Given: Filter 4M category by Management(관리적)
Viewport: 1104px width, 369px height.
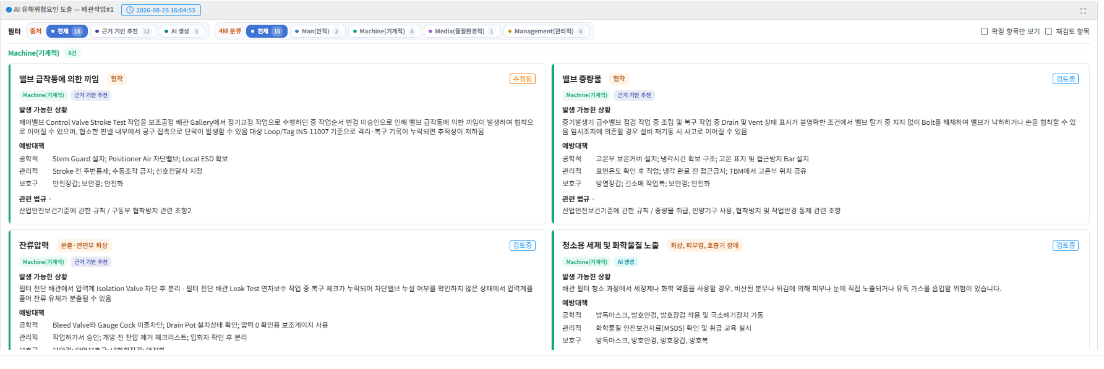Looking at the screenshot, I should click(546, 31).
